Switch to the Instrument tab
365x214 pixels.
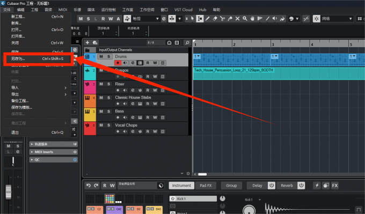click(181, 186)
